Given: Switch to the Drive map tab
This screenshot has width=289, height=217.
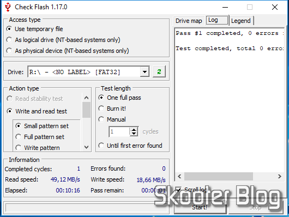Looking at the screenshot, I should (x=189, y=21).
